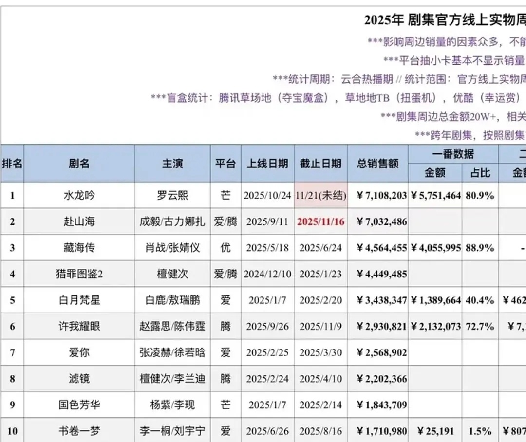Select the 赴山海 drama name cell
526x442 pixels.
click(79, 221)
